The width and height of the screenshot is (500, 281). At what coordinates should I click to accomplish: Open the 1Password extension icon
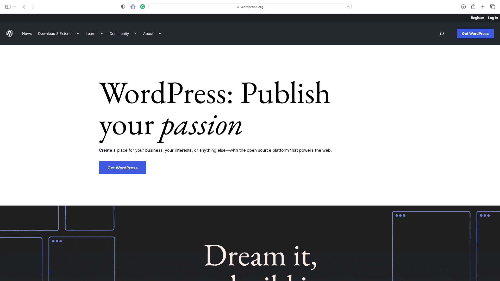tap(133, 7)
